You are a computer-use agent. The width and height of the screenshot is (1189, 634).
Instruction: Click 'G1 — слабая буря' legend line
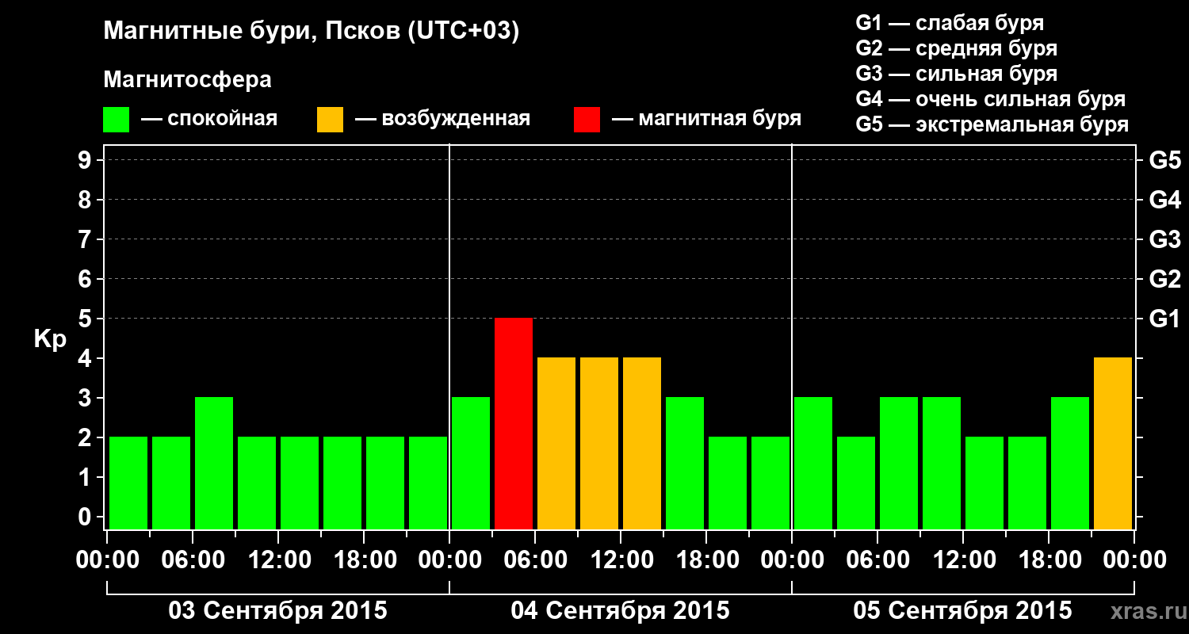pos(950,23)
